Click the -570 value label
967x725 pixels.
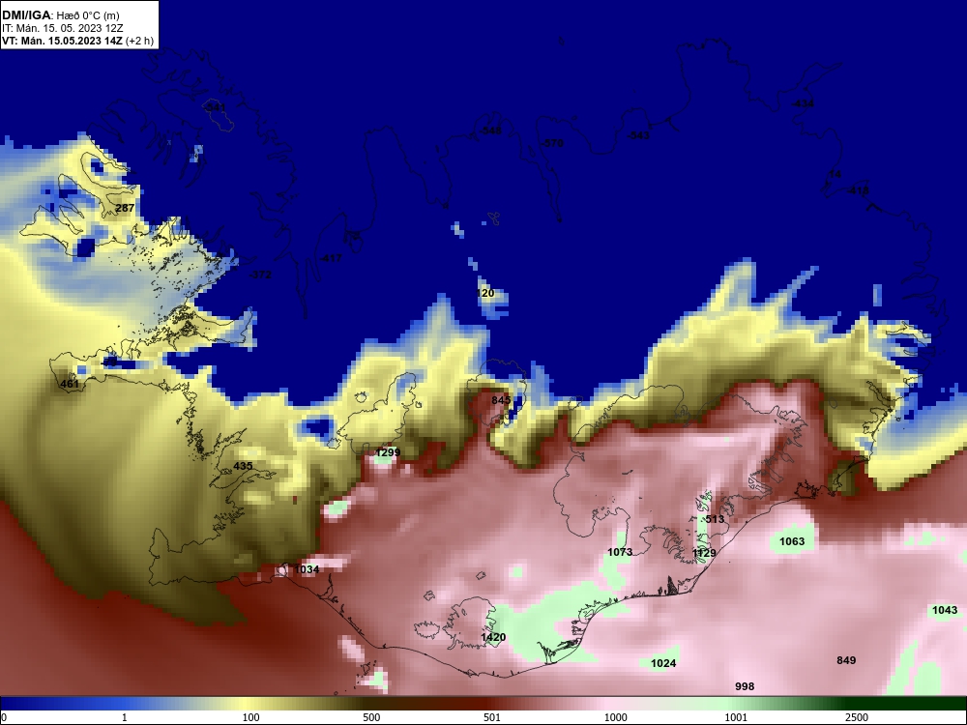[552, 143]
